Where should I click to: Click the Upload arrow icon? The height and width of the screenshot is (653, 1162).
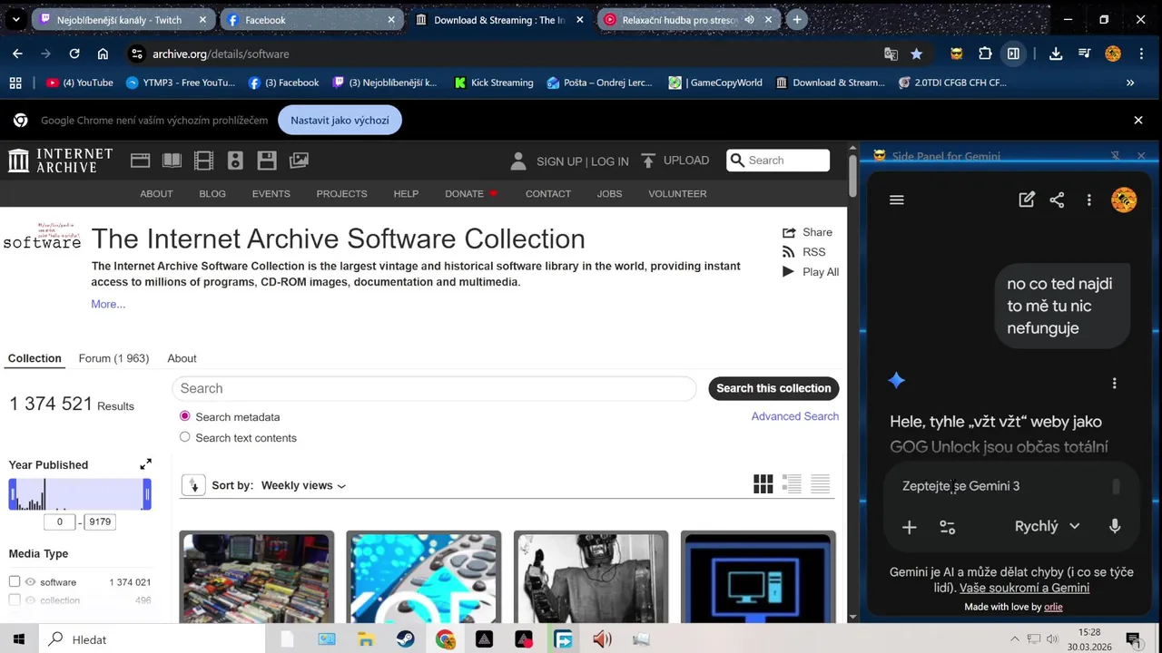648,161
